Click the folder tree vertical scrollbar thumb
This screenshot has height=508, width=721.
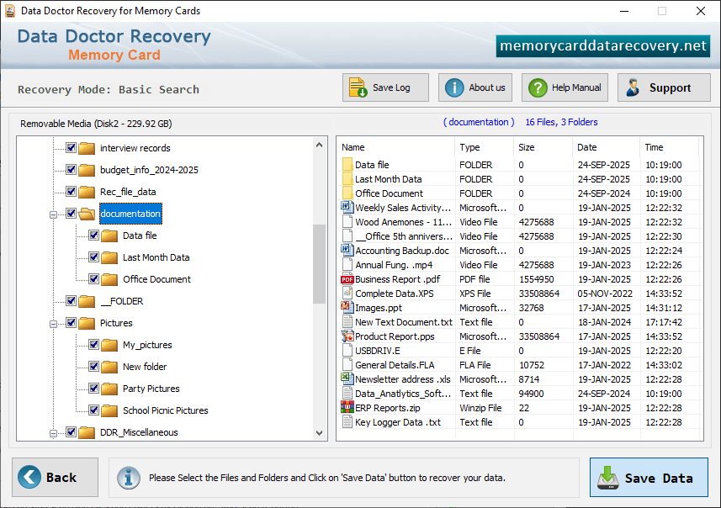pyautogui.click(x=319, y=263)
